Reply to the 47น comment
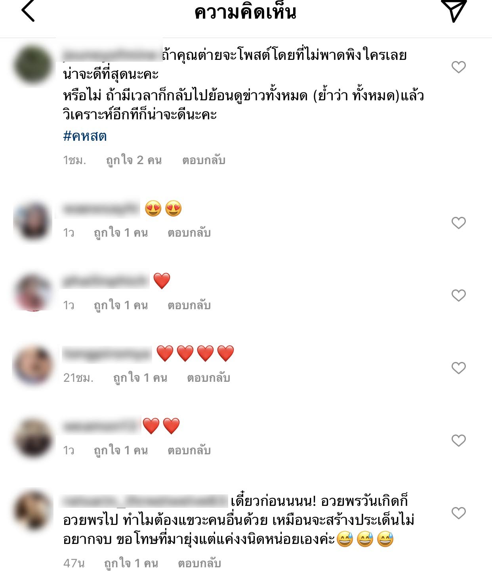Screen dimensions: 492x580 199,563
